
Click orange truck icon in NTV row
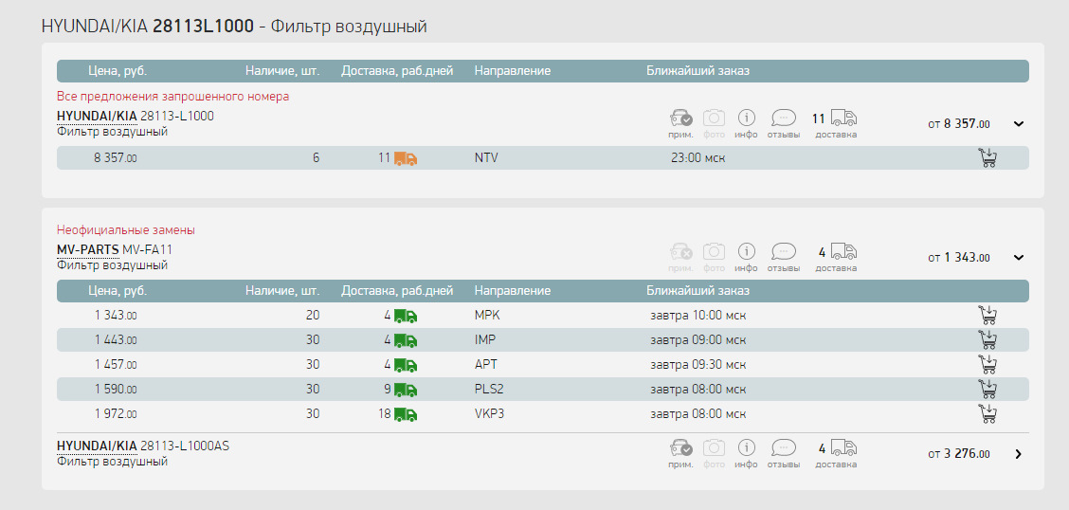click(x=406, y=158)
